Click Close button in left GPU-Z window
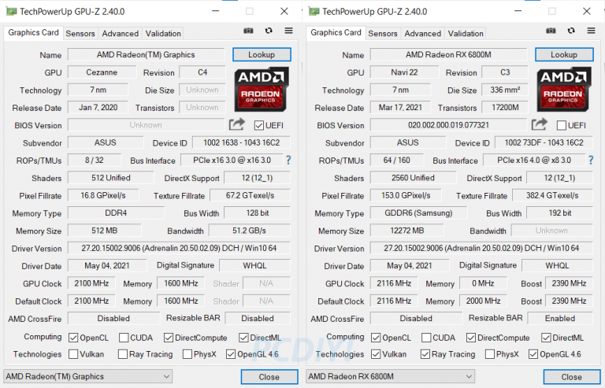The image size is (605, 388). point(269,377)
